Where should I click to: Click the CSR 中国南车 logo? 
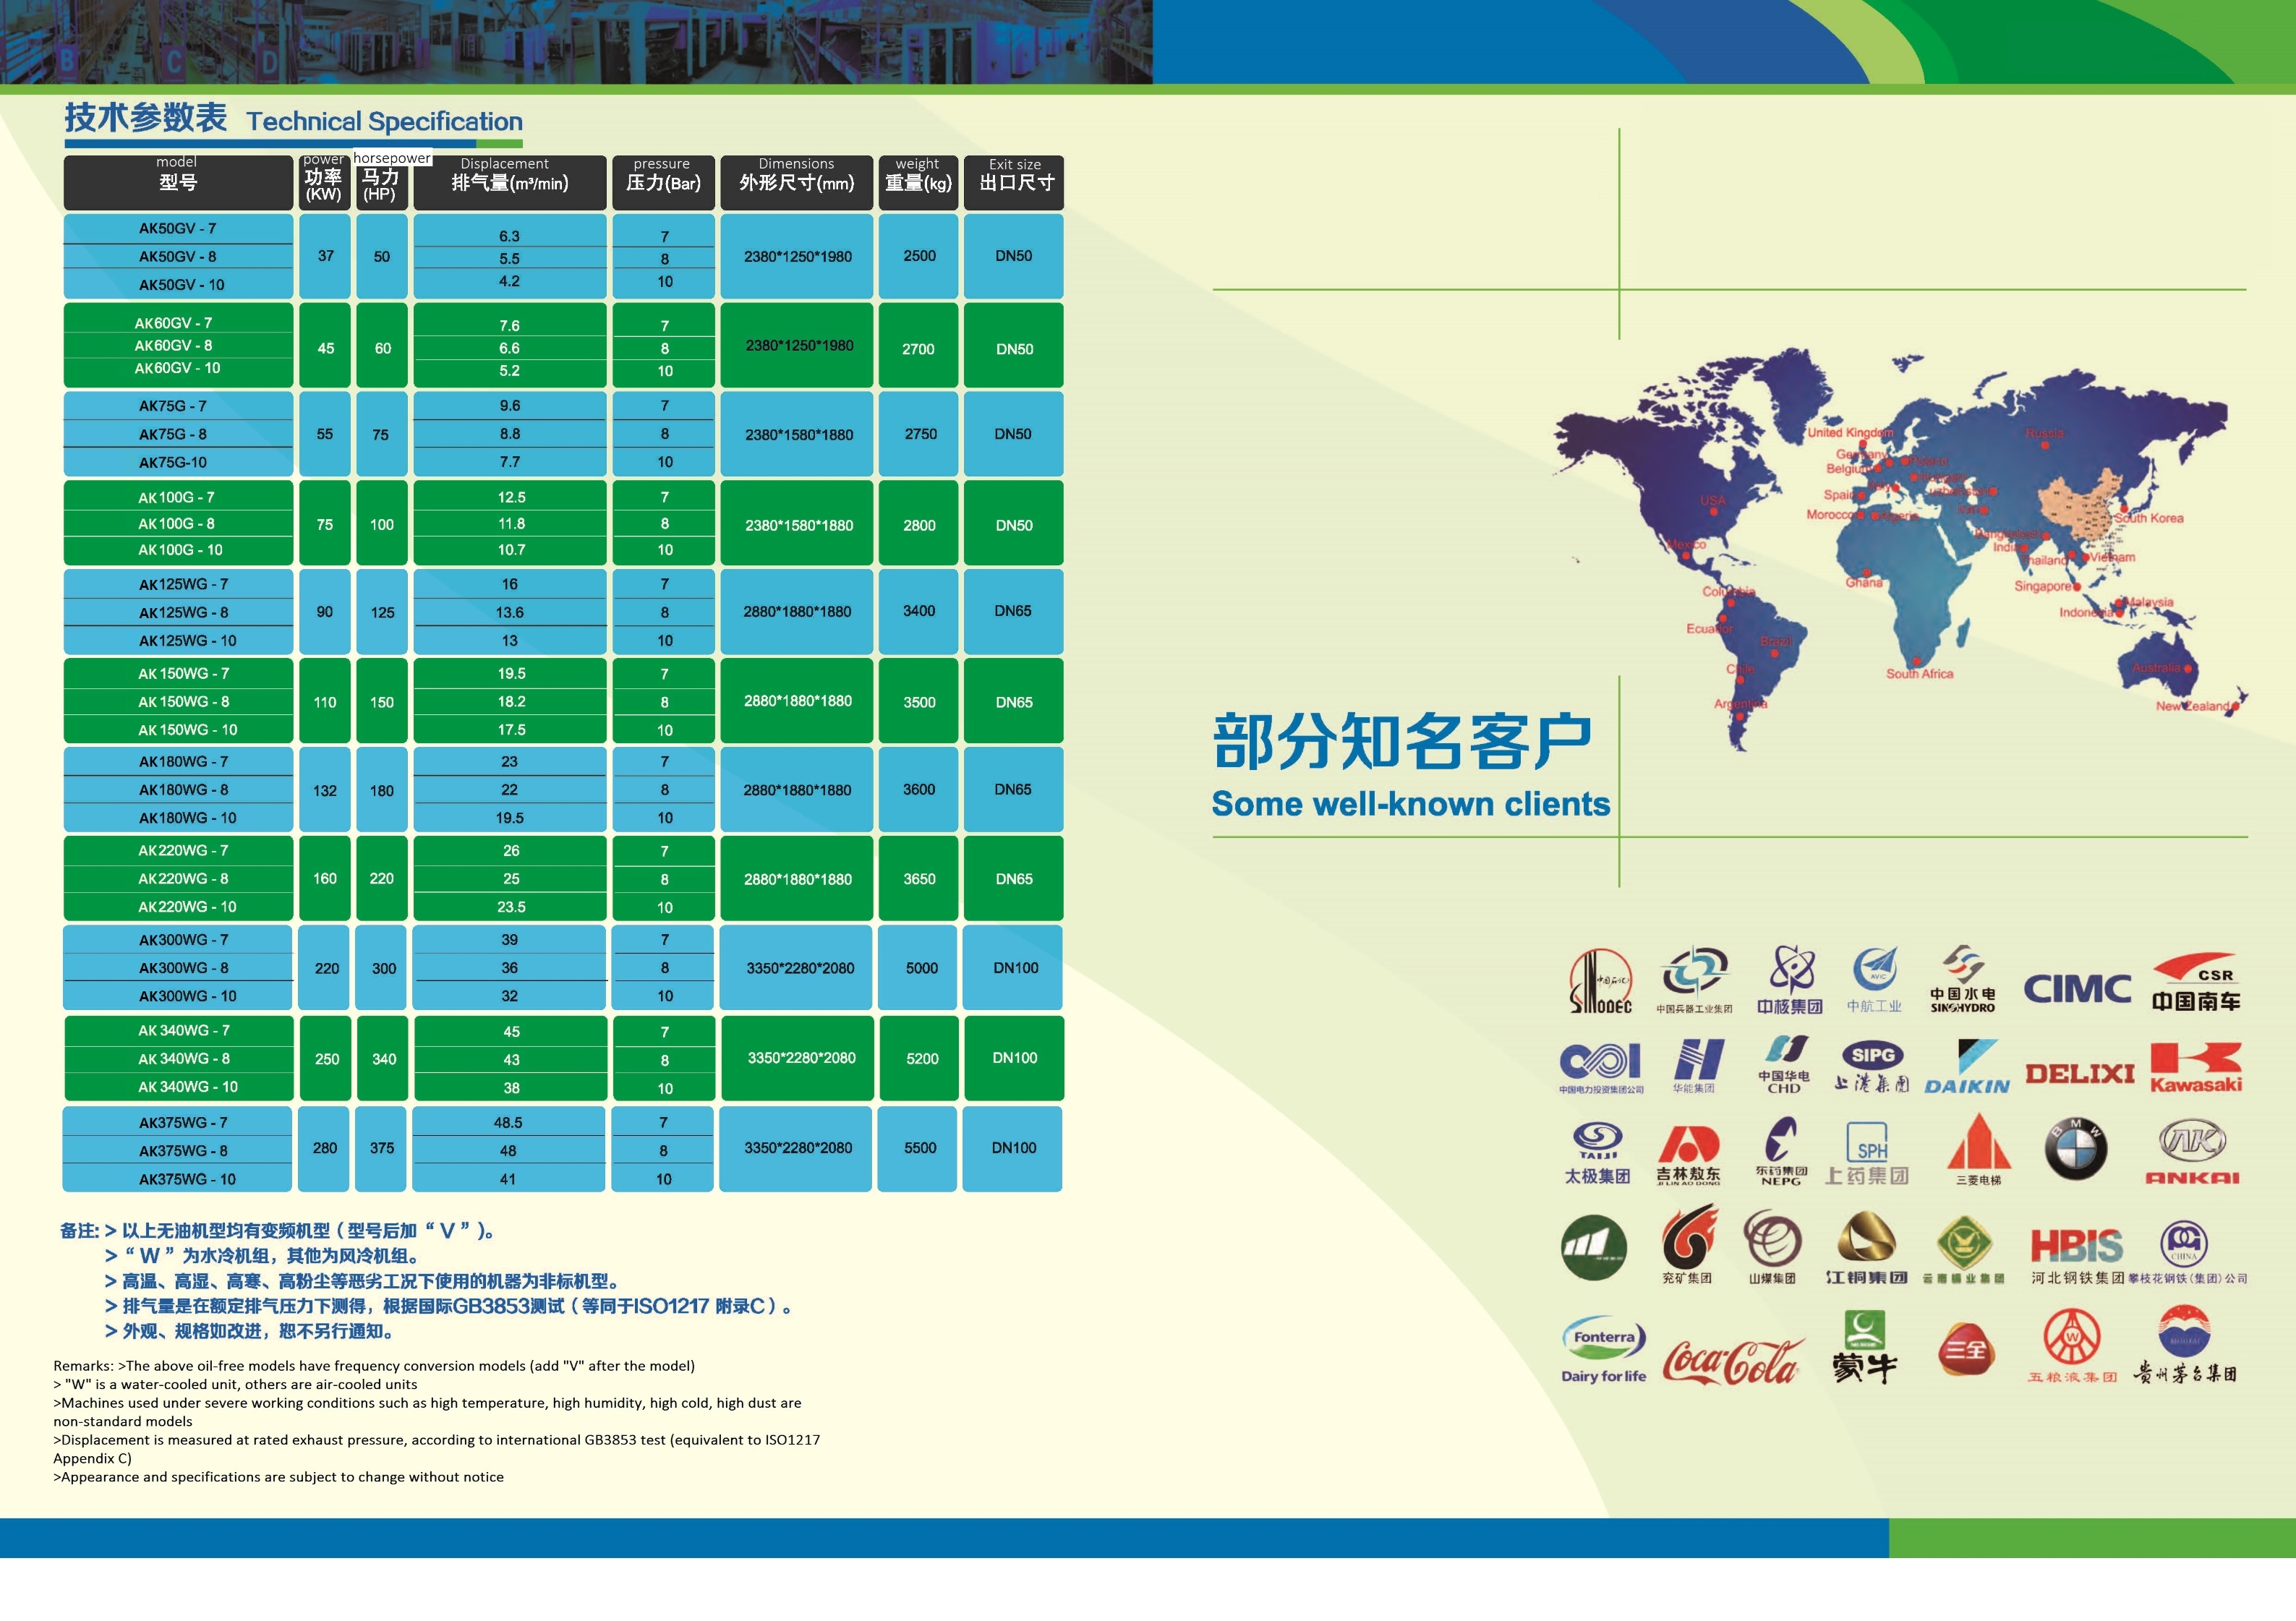pos(2196,982)
